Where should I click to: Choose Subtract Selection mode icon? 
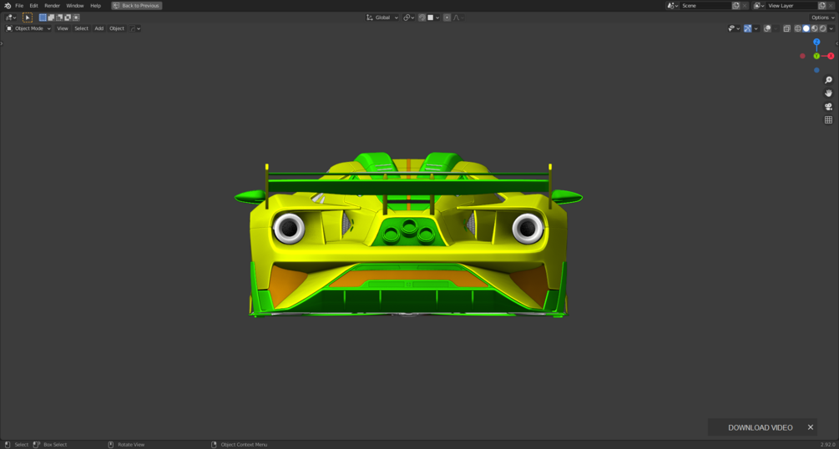coord(59,18)
